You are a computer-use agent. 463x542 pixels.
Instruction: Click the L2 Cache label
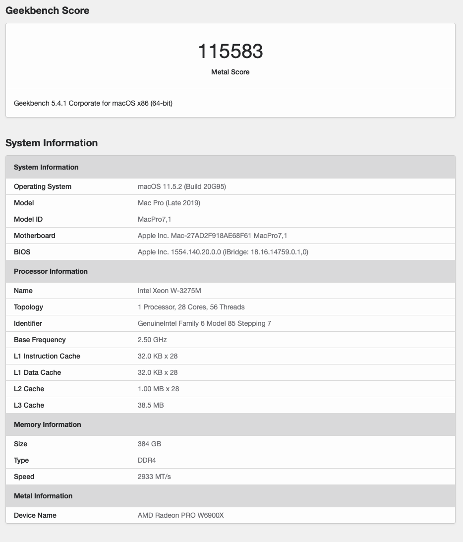click(x=29, y=389)
